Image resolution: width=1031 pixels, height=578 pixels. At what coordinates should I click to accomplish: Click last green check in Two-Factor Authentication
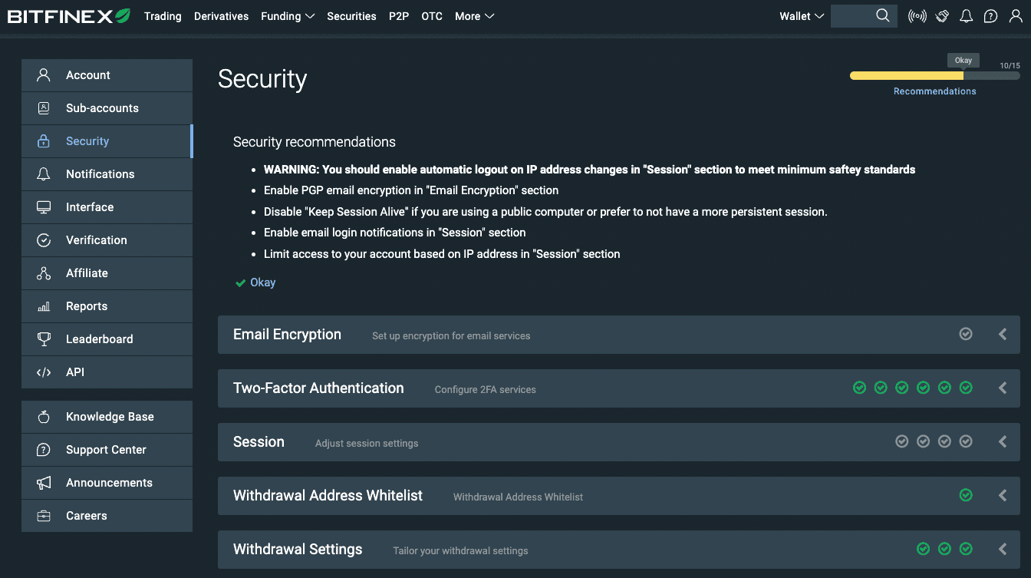(x=966, y=388)
